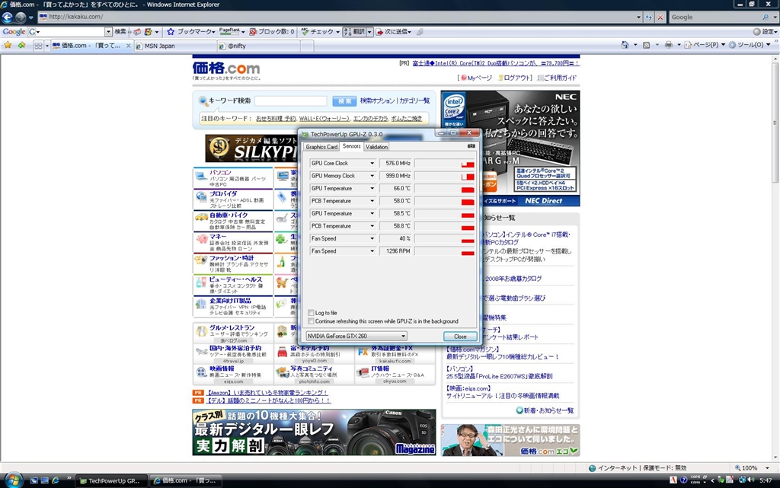780x488 pixels.
Task: Open the 自動車・バイク category link
Action: tap(229, 215)
